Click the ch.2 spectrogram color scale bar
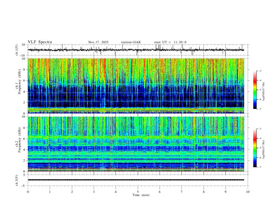The height and width of the screenshot is (215, 279). (x=255, y=148)
